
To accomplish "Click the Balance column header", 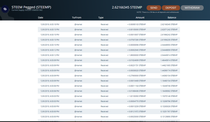I will click(x=172, y=18).
